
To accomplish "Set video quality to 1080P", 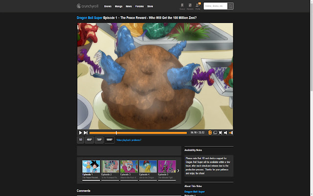I will pos(110,140).
